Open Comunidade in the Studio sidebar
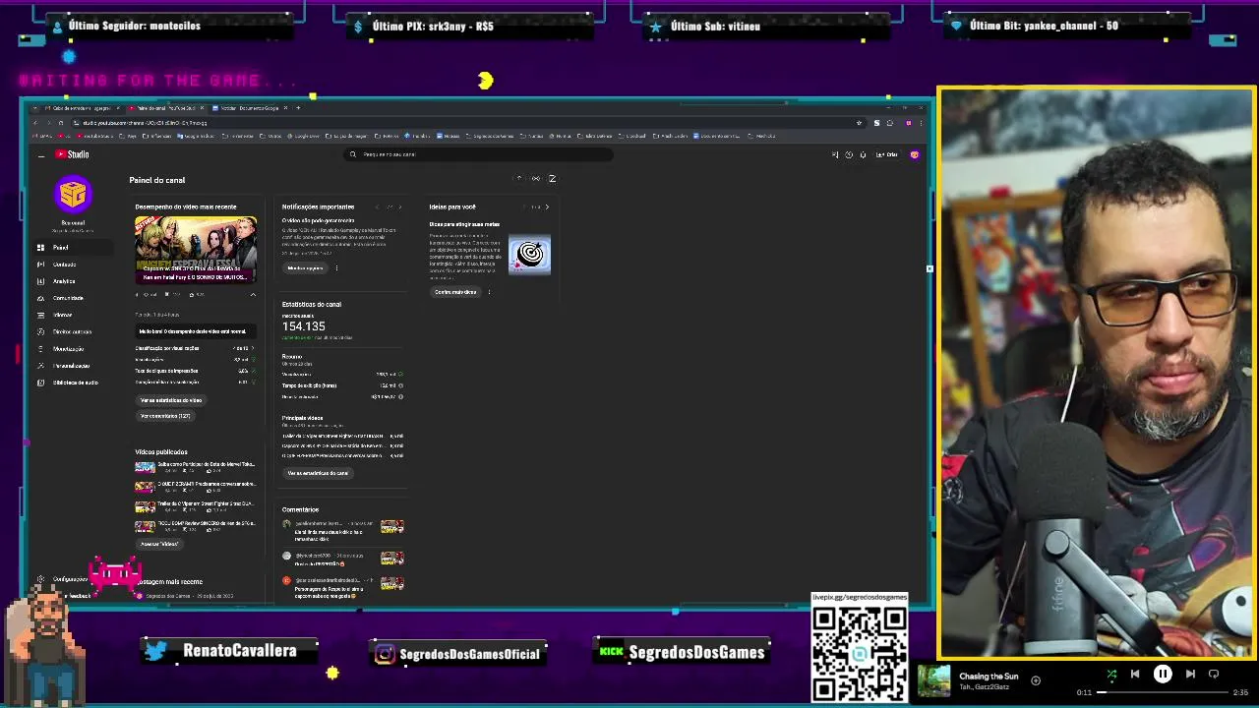 73,298
